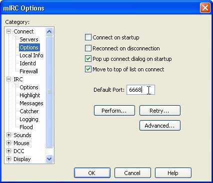
Task: Open Flood settings
Action: click(26, 127)
